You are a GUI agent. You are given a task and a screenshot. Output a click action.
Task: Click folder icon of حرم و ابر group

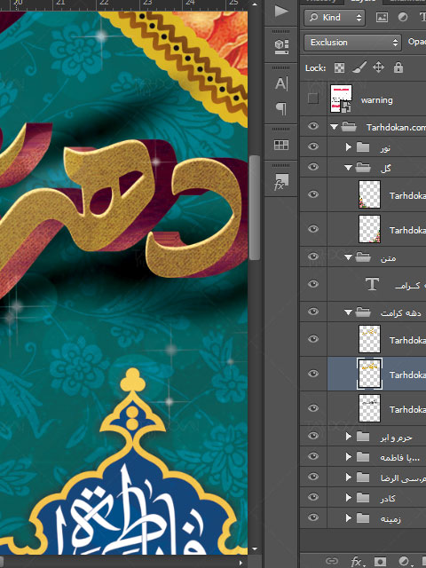pos(363,437)
